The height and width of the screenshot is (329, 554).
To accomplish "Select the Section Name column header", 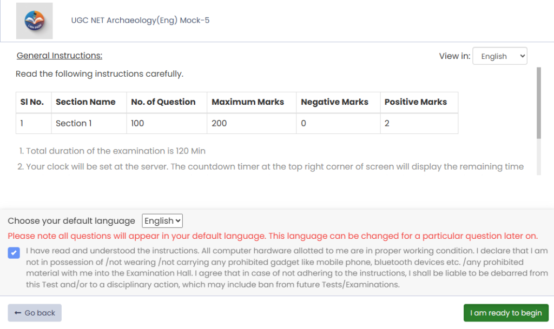I will (x=85, y=102).
